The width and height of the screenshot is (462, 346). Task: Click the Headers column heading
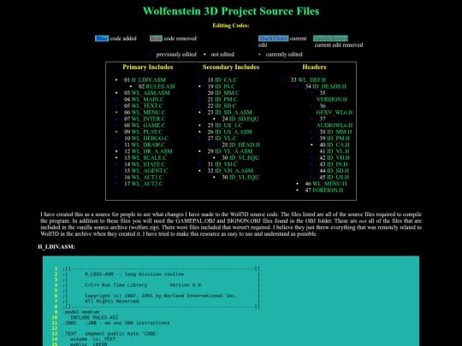(x=314, y=67)
